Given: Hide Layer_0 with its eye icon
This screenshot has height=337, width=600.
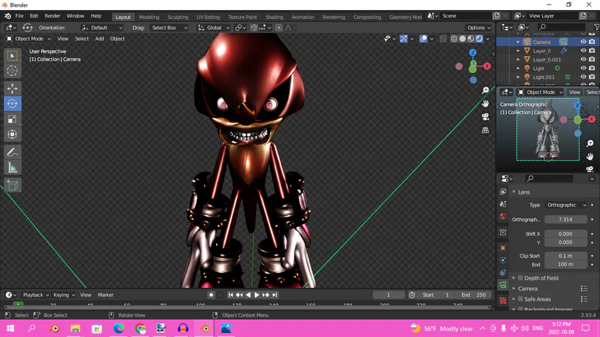Looking at the screenshot, I should coord(583,51).
